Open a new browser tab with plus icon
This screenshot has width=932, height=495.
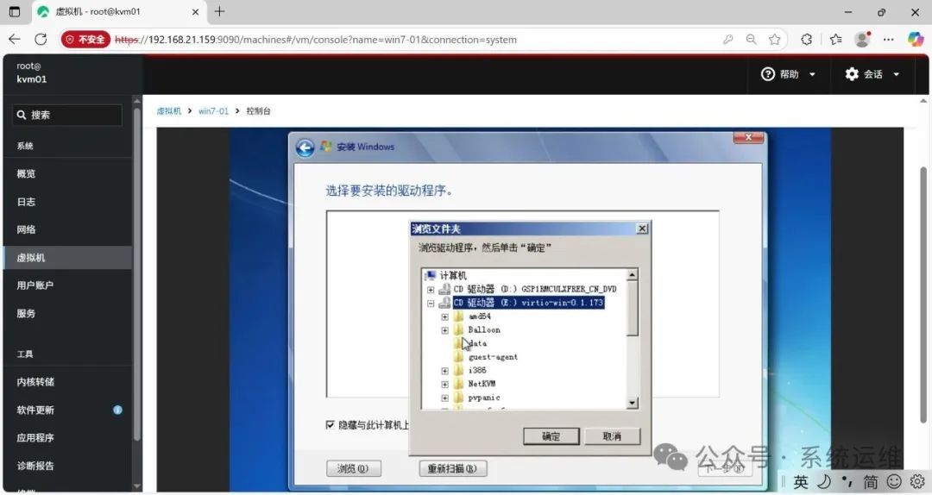[x=219, y=11]
